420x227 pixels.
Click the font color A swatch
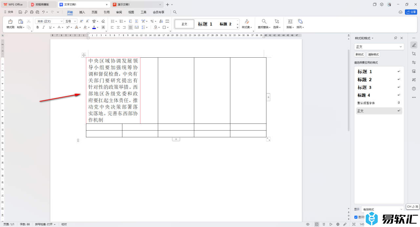94,28
